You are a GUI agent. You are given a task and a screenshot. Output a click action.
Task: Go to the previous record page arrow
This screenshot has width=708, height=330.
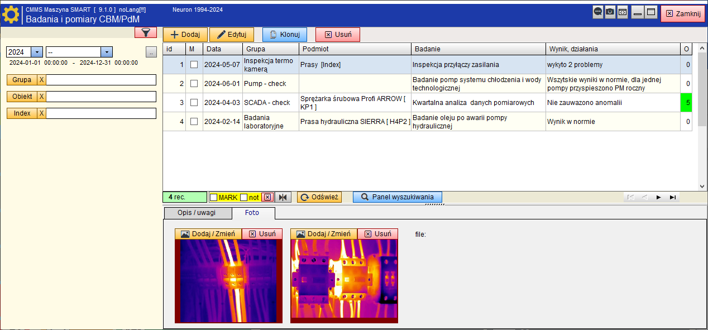644,197
